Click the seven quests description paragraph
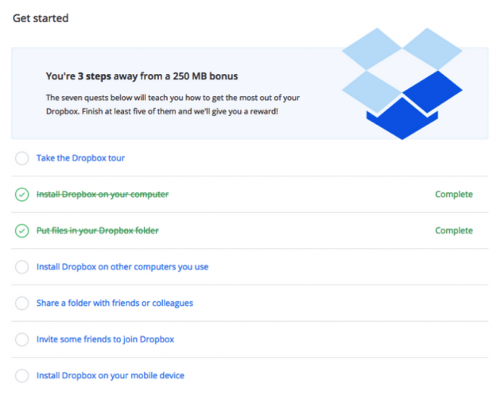Screen dimensions: 501x395 tap(173, 104)
